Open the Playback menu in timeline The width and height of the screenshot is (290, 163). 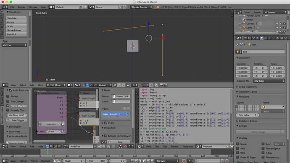[x=46, y=161]
